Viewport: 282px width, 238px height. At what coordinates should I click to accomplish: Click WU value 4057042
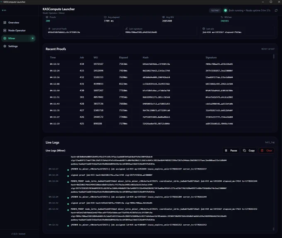pos(98,97)
